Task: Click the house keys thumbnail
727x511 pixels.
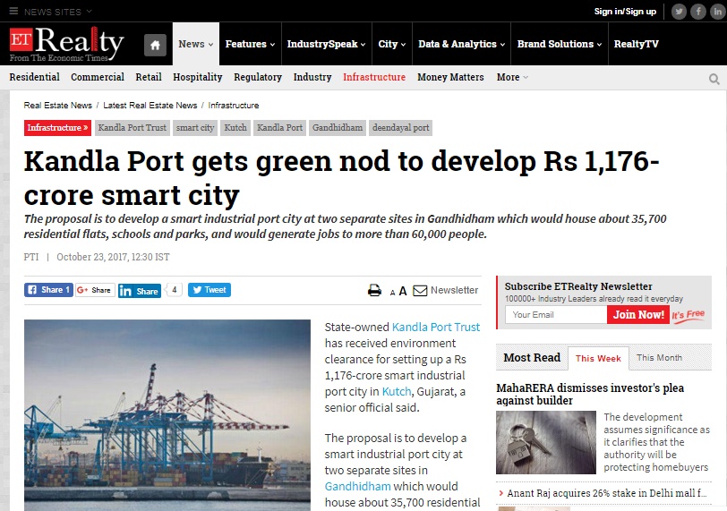Action: [x=546, y=442]
